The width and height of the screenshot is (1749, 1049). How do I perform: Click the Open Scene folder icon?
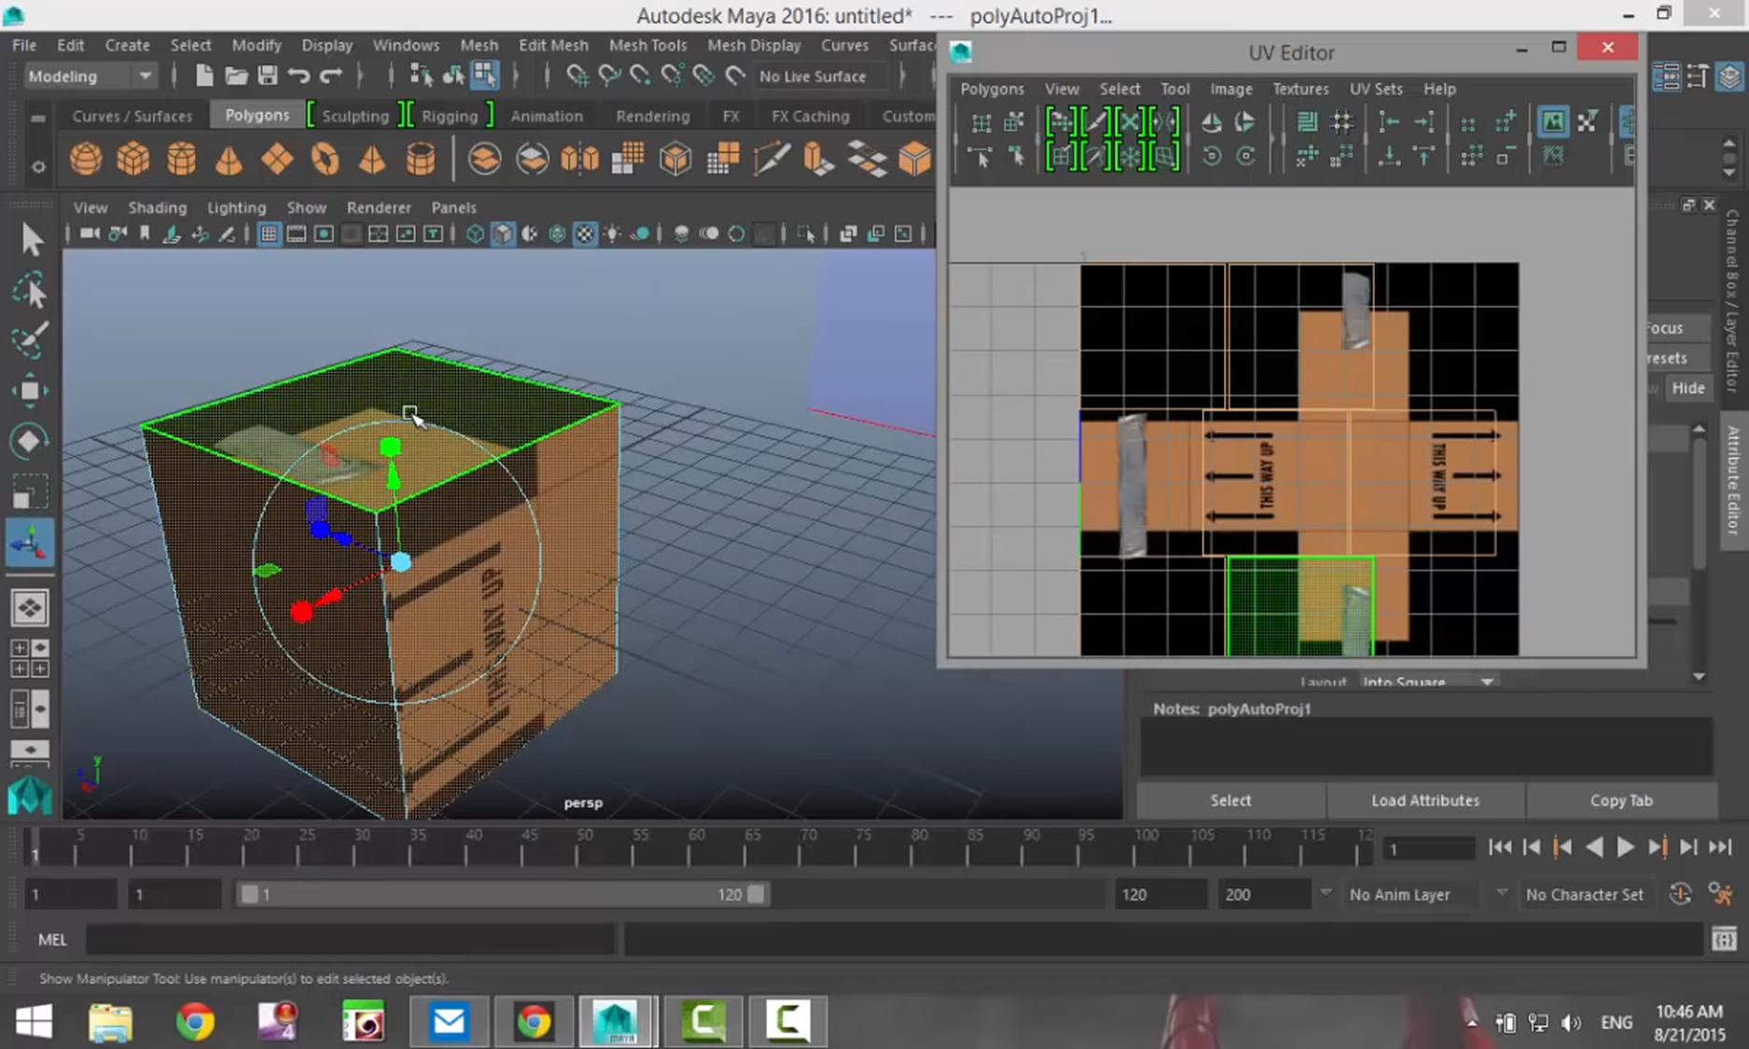click(x=236, y=76)
